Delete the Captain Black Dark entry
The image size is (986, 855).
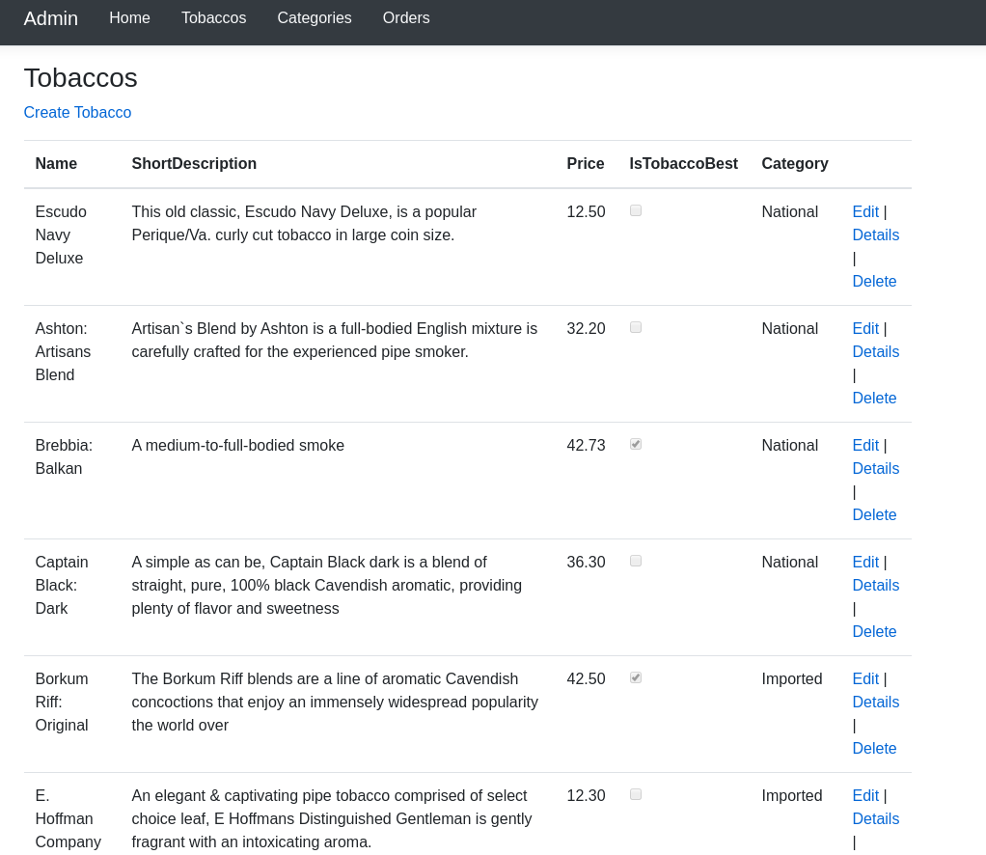click(x=874, y=632)
